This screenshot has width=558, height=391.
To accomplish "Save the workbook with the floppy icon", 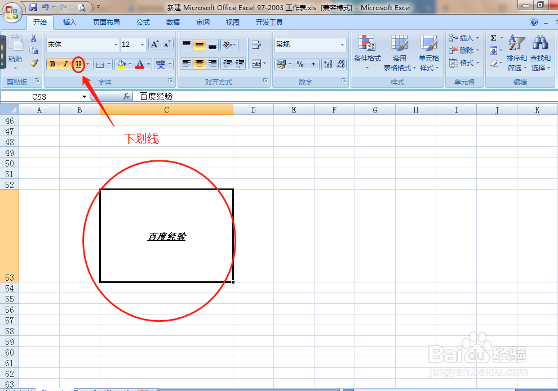I will 33,7.
